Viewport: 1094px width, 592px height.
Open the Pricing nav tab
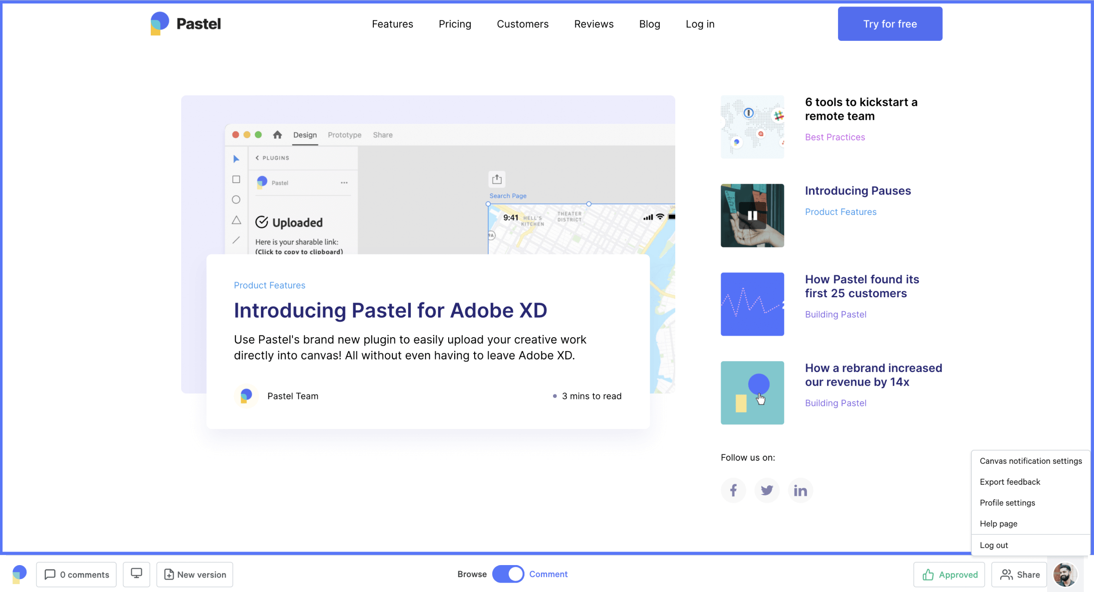[x=455, y=24]
